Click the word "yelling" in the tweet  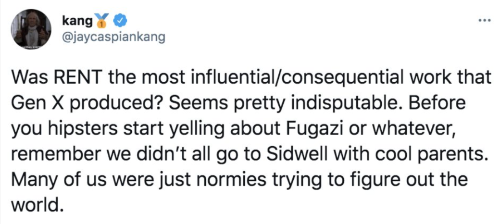pos(189,128)
